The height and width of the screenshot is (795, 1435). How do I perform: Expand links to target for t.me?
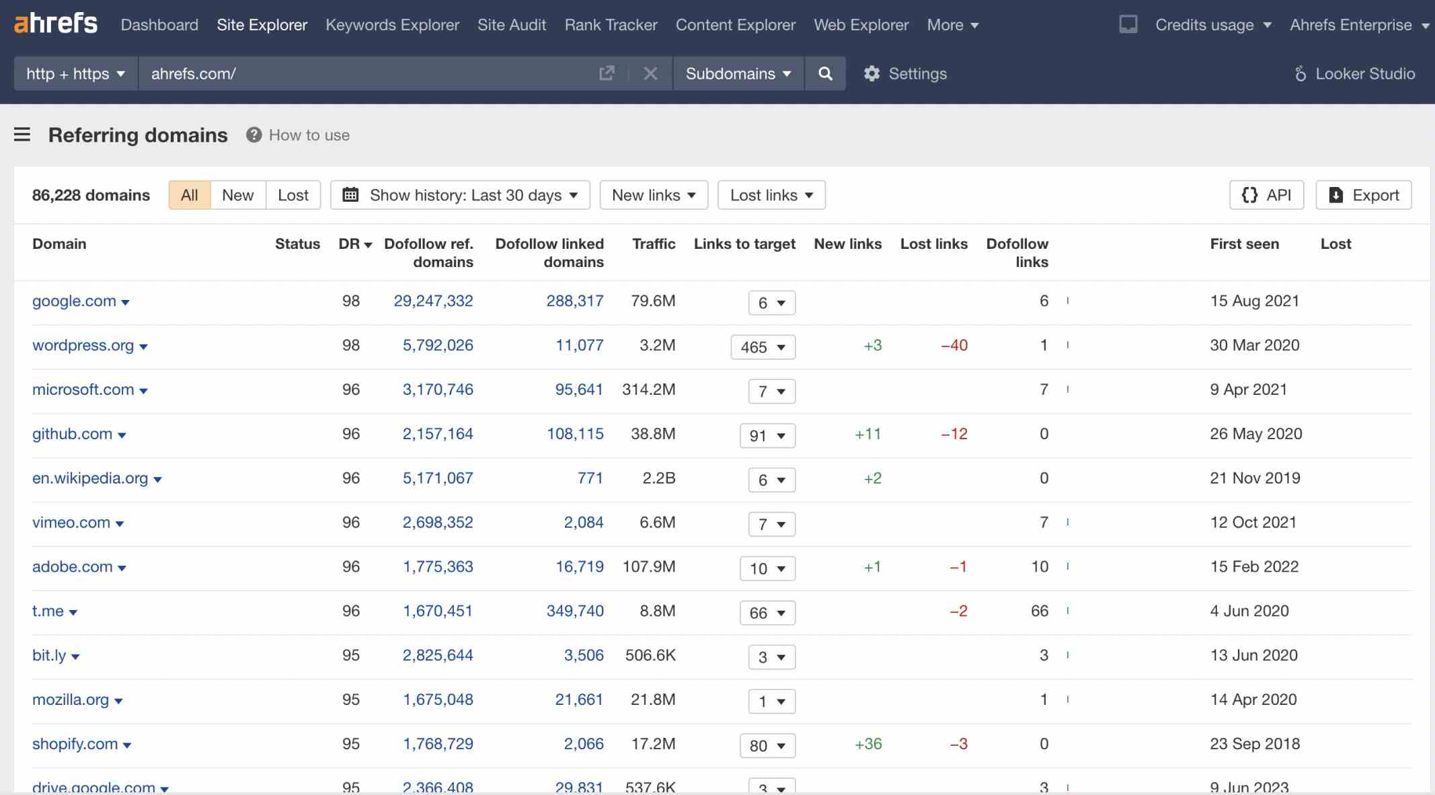tap(767, 612)
